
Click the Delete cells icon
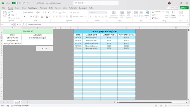coord(141,13)
